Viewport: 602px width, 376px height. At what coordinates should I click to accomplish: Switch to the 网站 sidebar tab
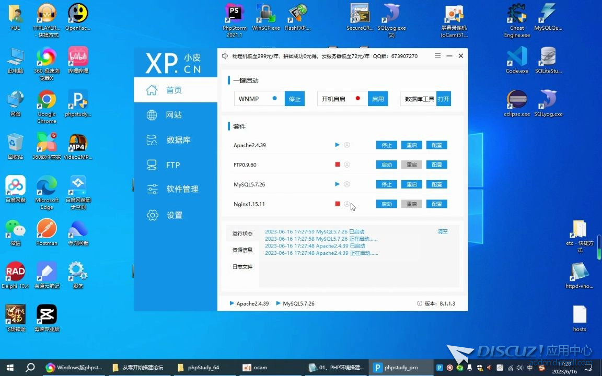pyautogui.click(x=176, y=115)
